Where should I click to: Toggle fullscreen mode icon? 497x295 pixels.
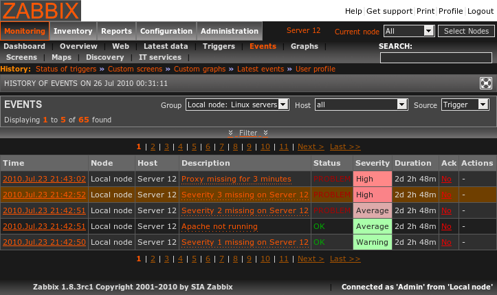[x=485, y=83]
